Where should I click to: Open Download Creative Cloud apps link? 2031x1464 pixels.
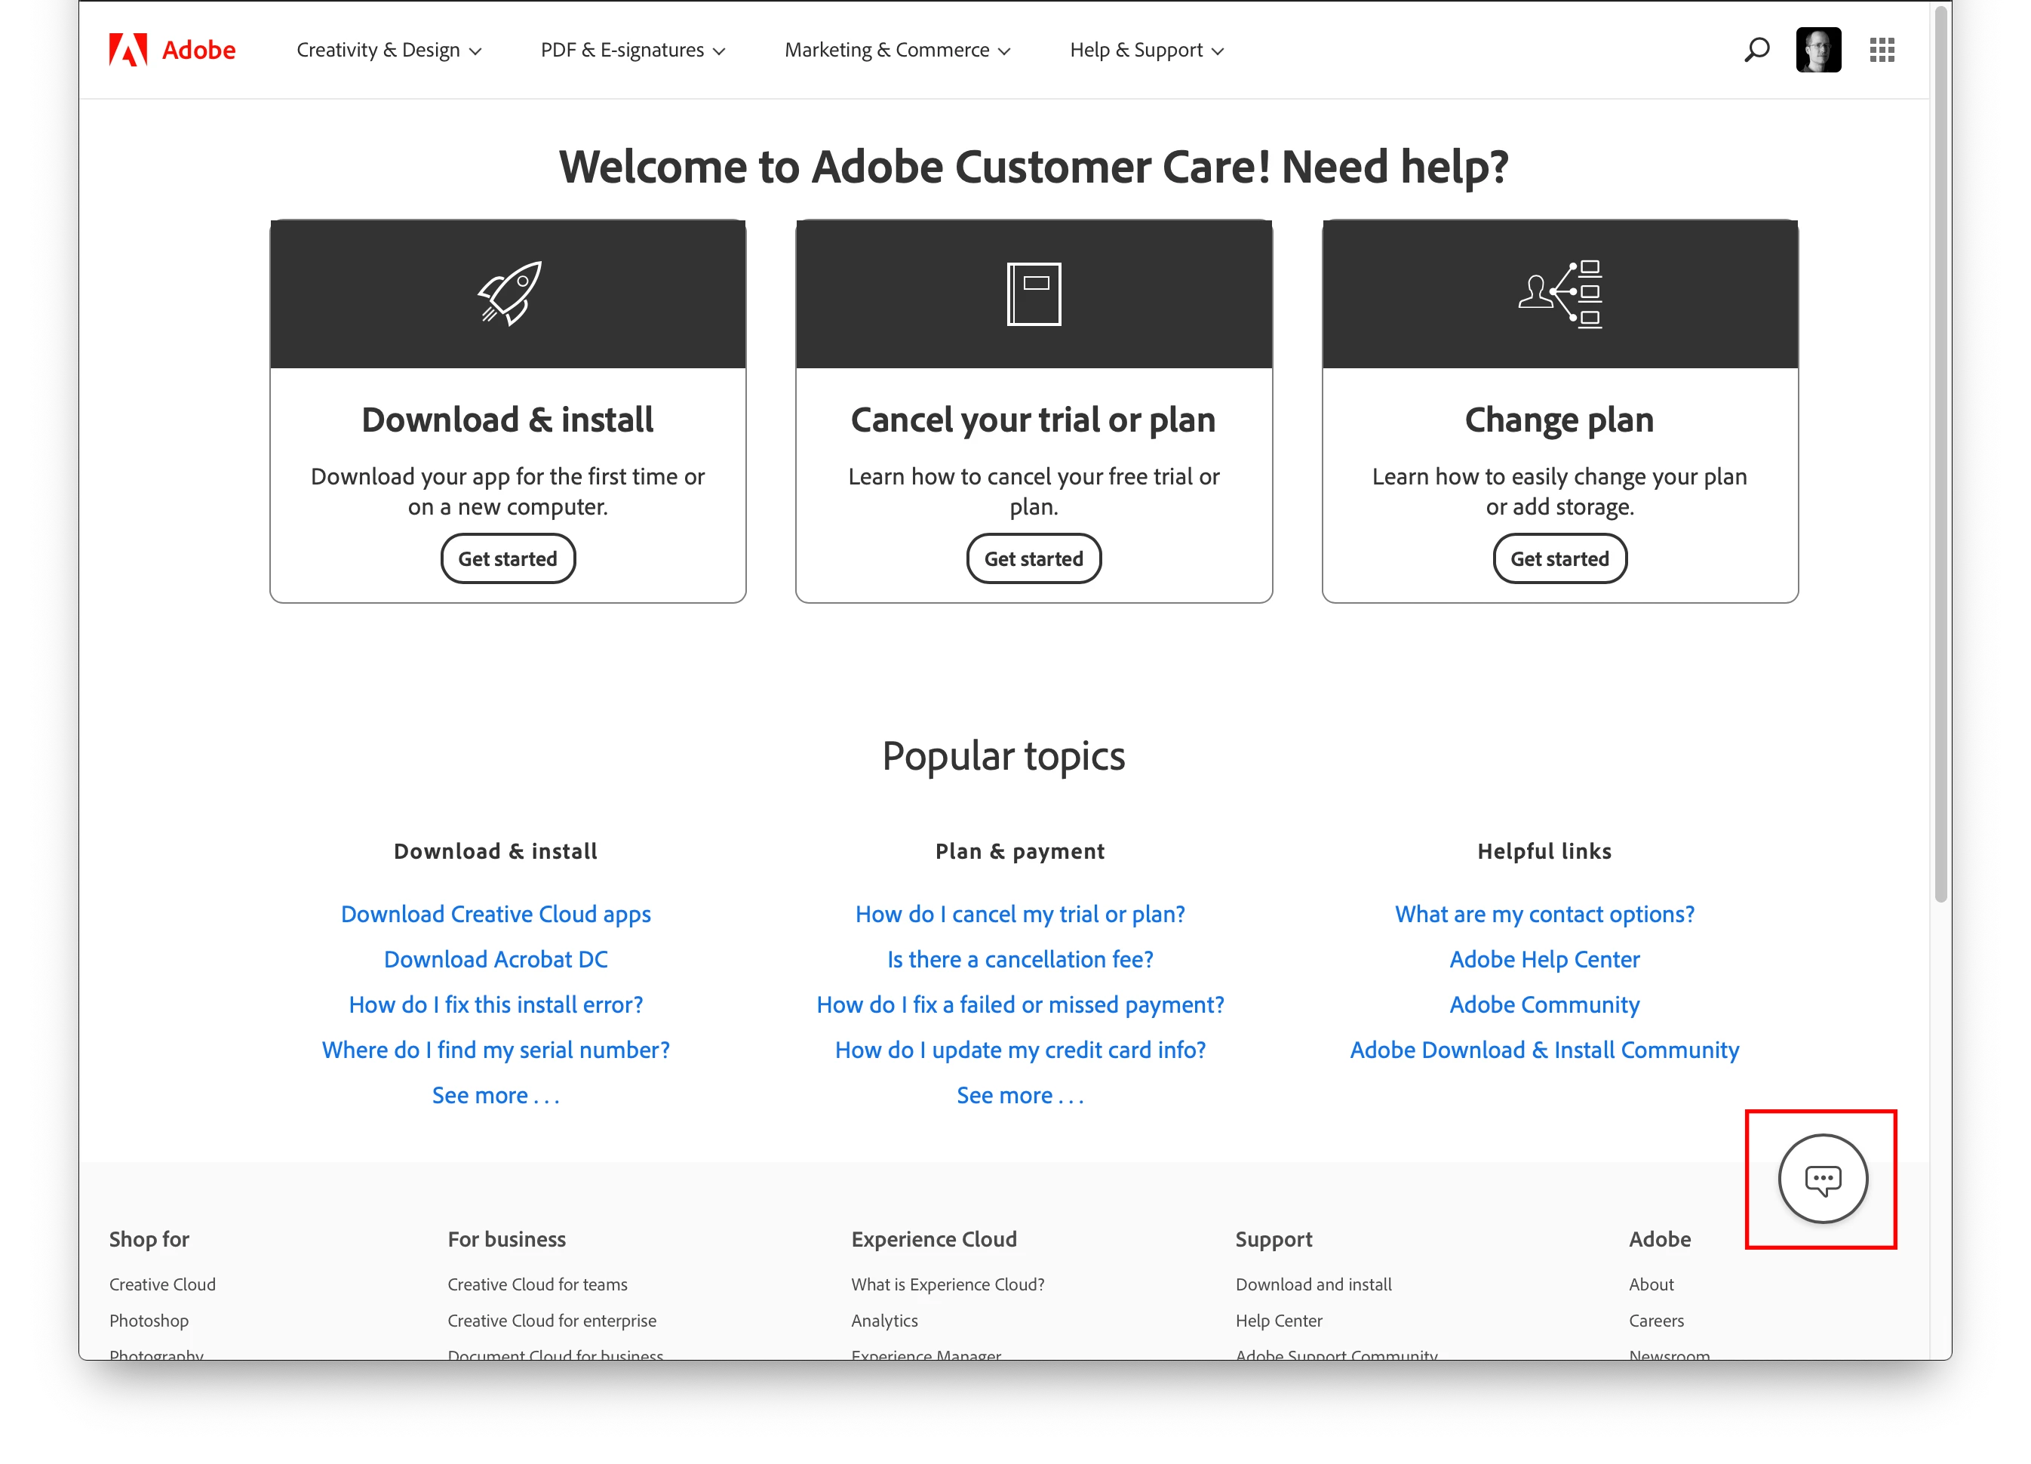pyautogui.click(x=495, y=914)
